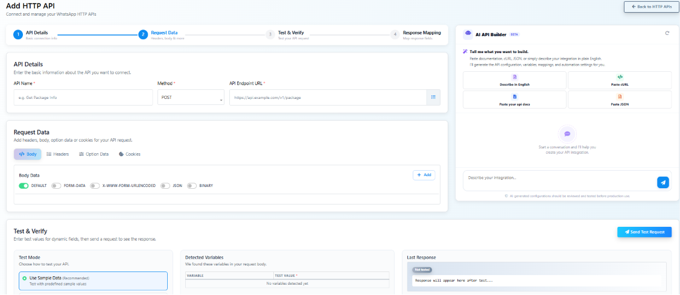Enable the BINARY body switch
The width and height of the screenshot is (680, 295).
point(192,186)
